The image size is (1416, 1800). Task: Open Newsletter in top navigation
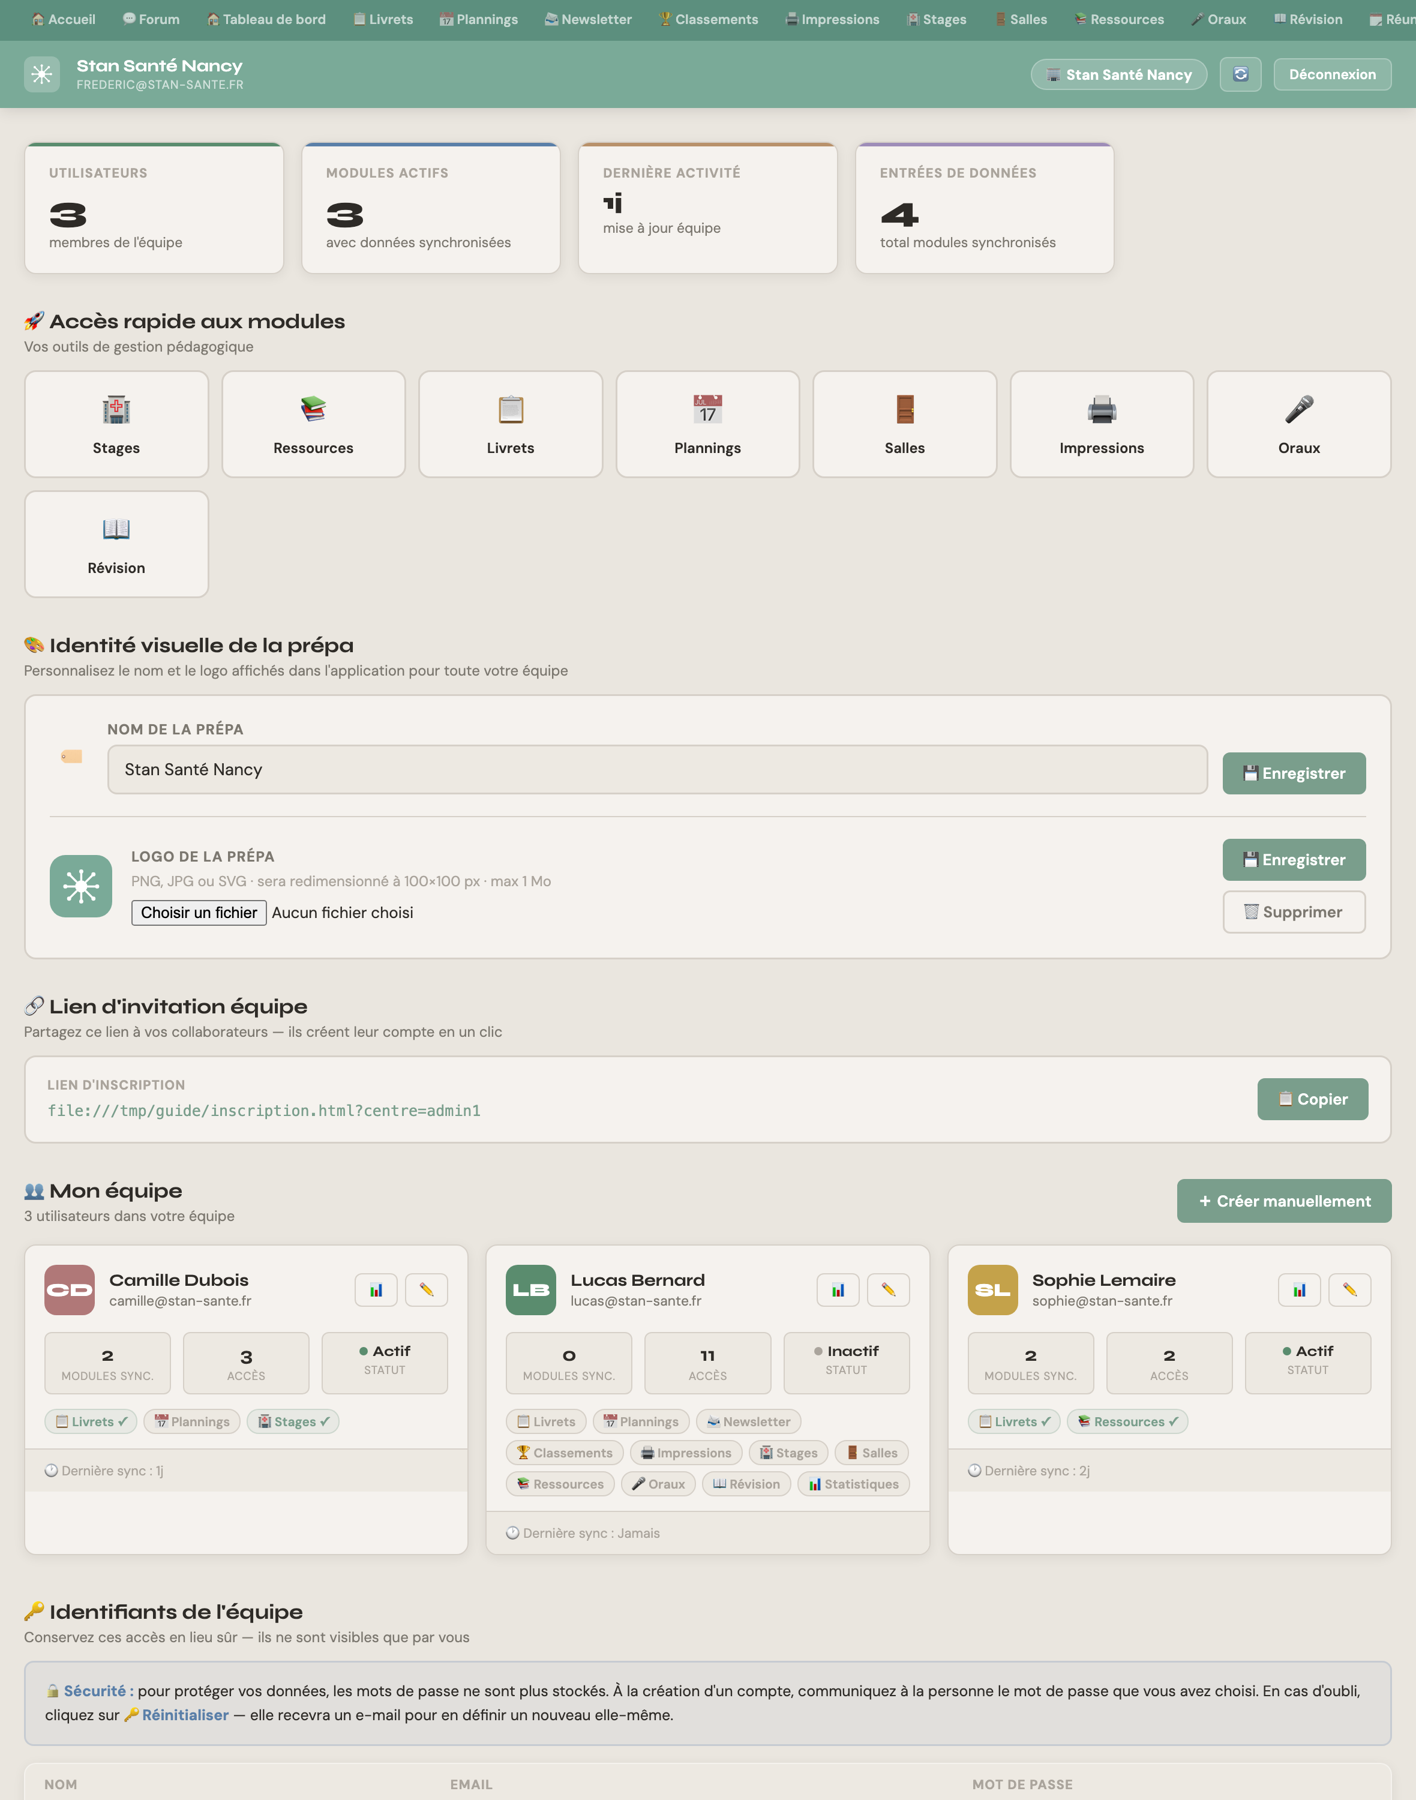tap(588, 19)
